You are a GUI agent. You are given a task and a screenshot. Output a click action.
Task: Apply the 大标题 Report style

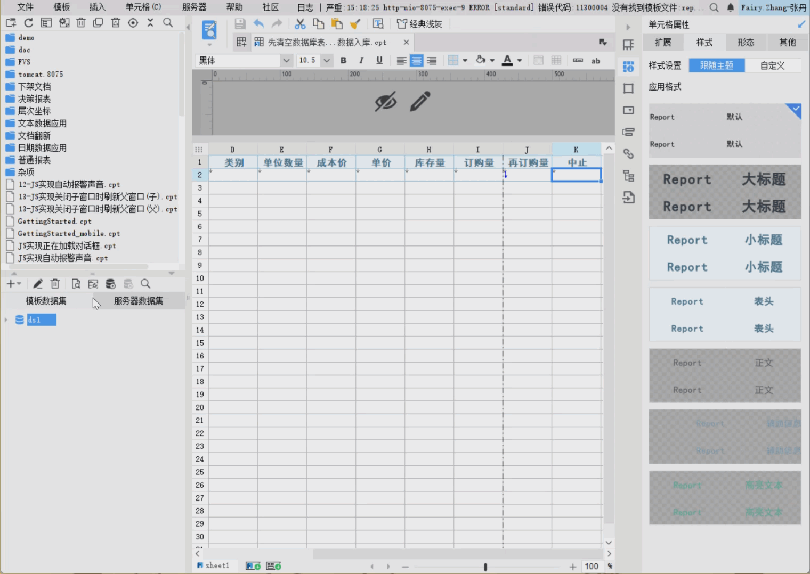click(x=725, y=192)
